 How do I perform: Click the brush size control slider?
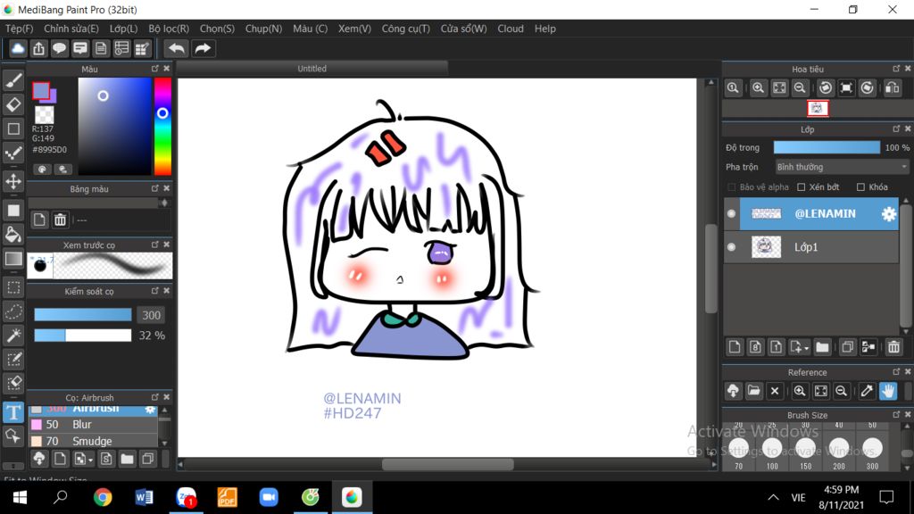click(x=83, y=315)
